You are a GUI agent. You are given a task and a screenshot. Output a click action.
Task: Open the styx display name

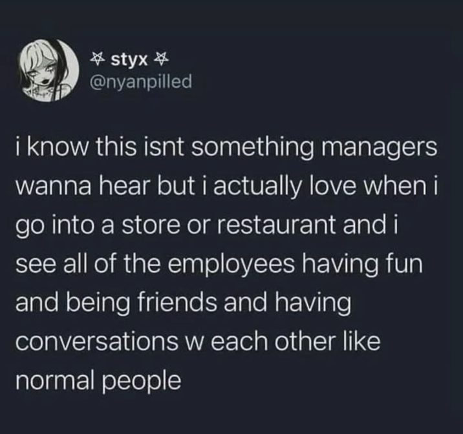tap(129, 60)
